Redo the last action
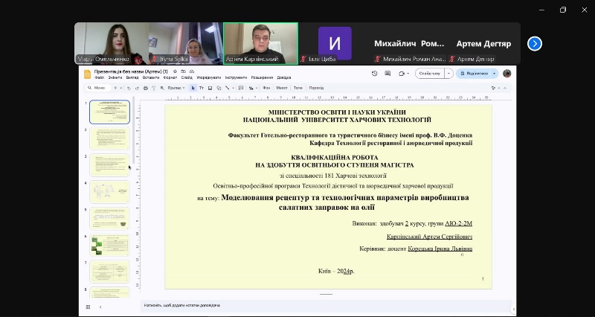The height and width of the screenshot is (317, 595). click(137, 88)
